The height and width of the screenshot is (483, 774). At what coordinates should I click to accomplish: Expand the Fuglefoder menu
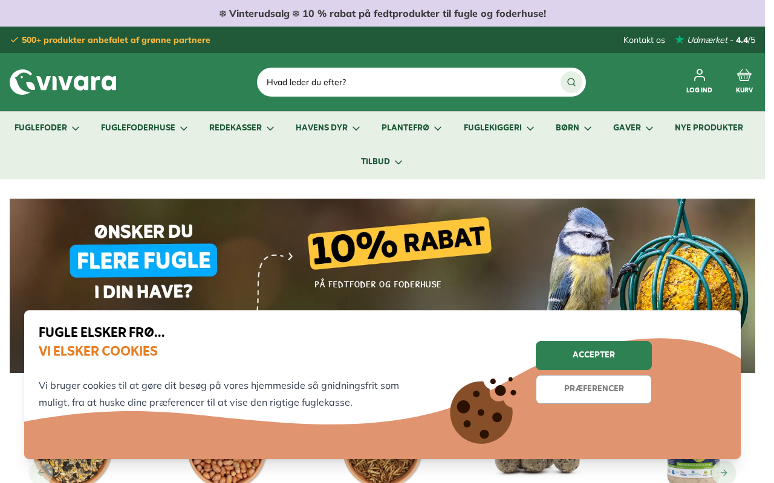[47, 128]
